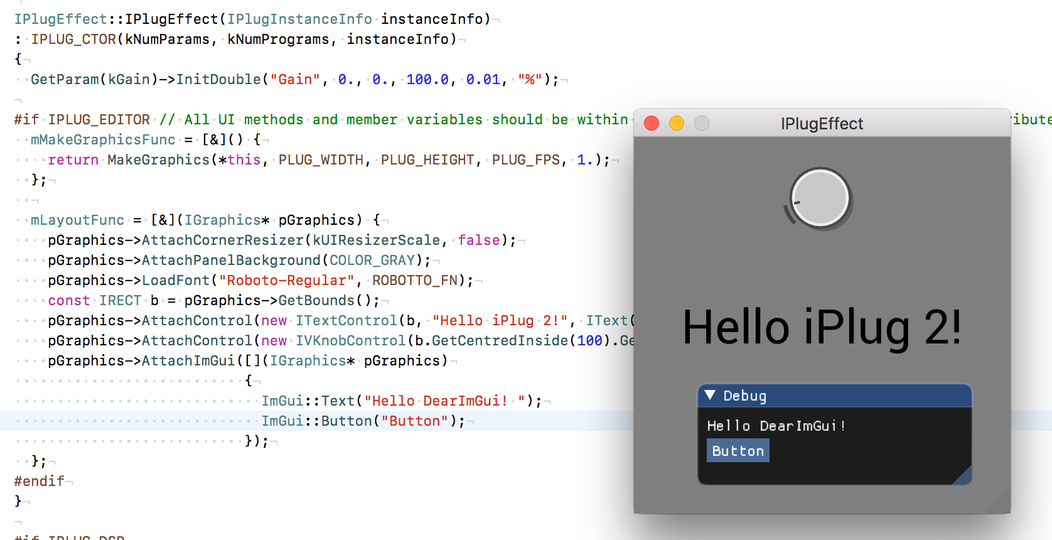Image resolution: width=1052 pixels, height=540 pixels.
Task: Click COLOR_GRAY in AttachPanelBackground call
Action: [372, 261]
